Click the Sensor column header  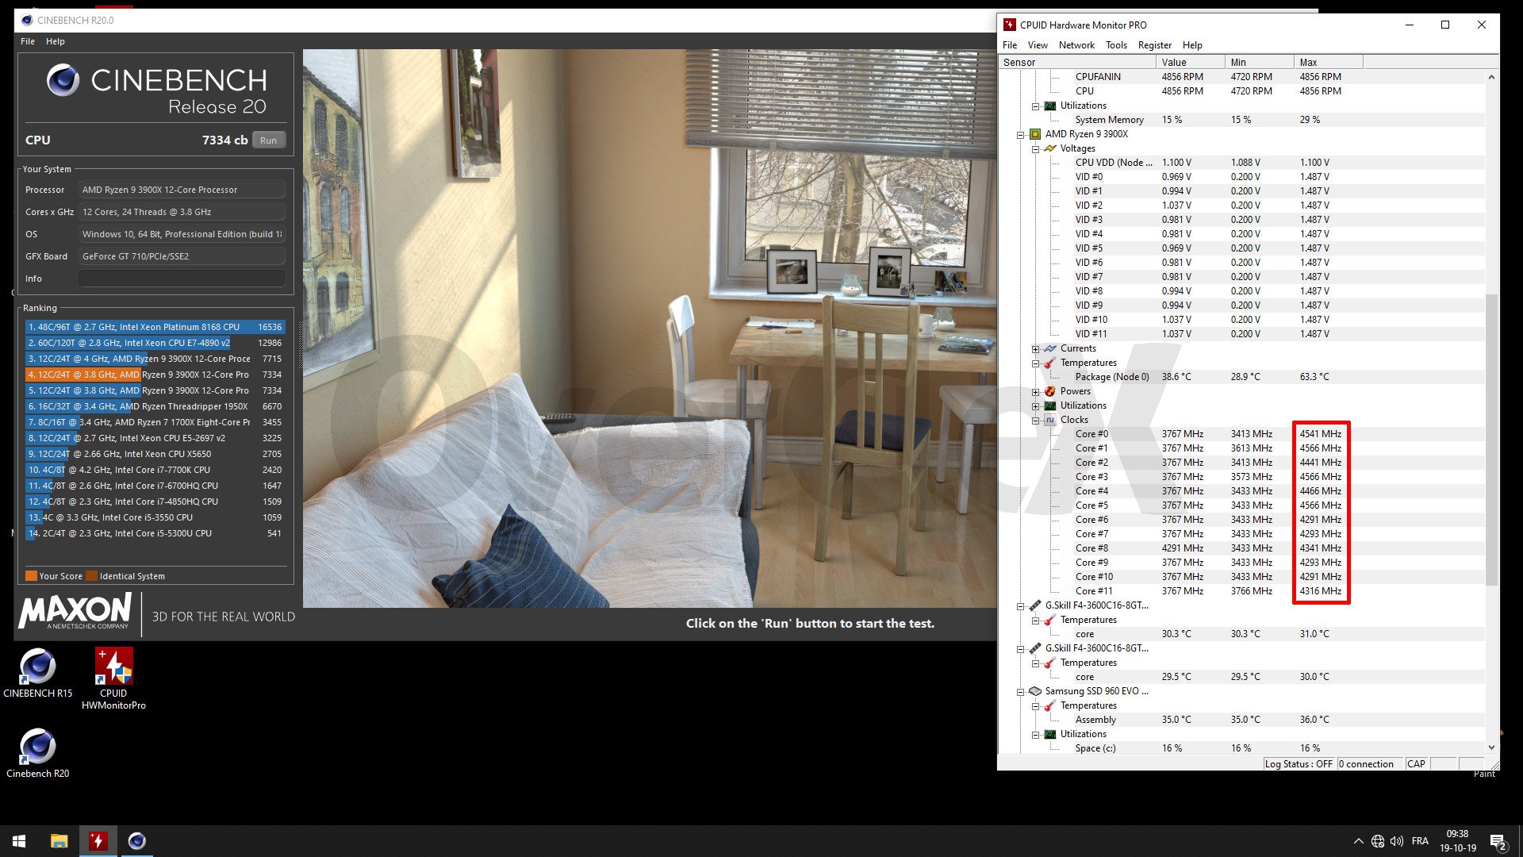pos(1076,62)
